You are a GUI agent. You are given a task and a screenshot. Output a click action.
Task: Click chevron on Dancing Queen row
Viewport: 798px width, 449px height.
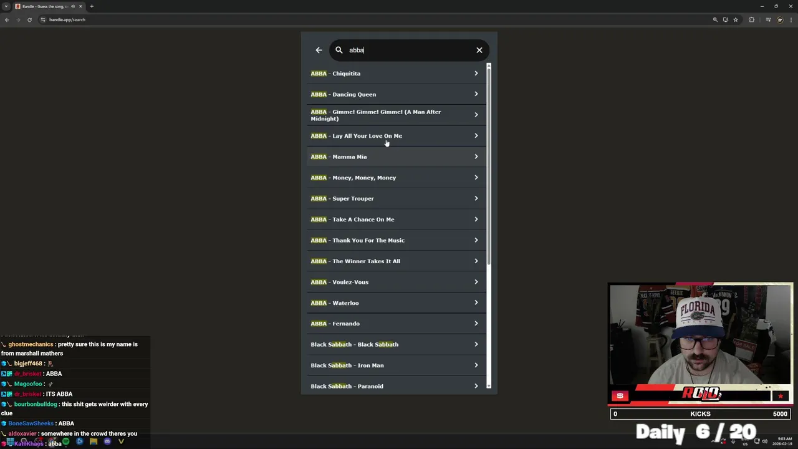pos(476,94)
